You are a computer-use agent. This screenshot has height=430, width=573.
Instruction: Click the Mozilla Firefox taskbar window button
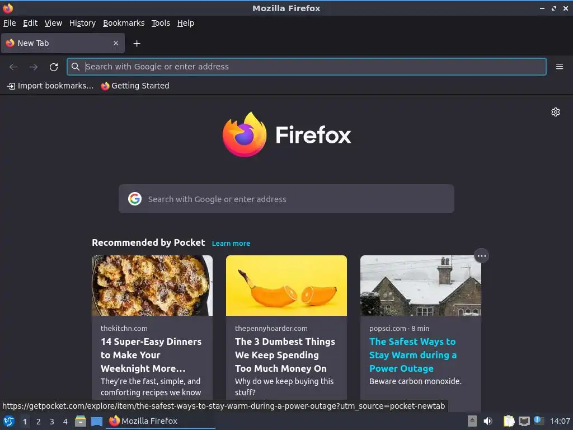tap(161, 421)
